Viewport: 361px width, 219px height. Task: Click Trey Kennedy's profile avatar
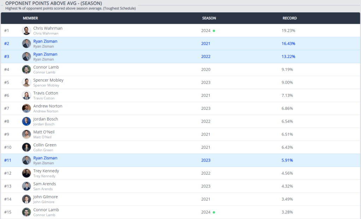[x=26, y=173]
